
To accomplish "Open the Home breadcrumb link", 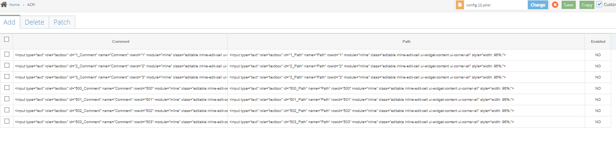I will point(14,5).
